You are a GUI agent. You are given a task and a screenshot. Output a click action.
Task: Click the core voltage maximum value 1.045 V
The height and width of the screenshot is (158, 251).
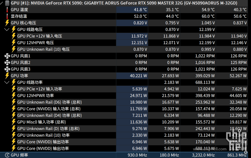tap(208, 23)
